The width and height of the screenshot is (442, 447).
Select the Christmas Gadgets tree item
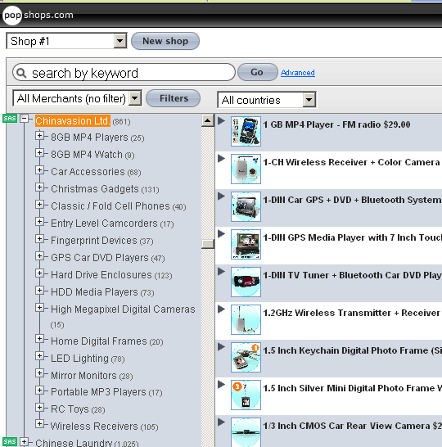95,189
